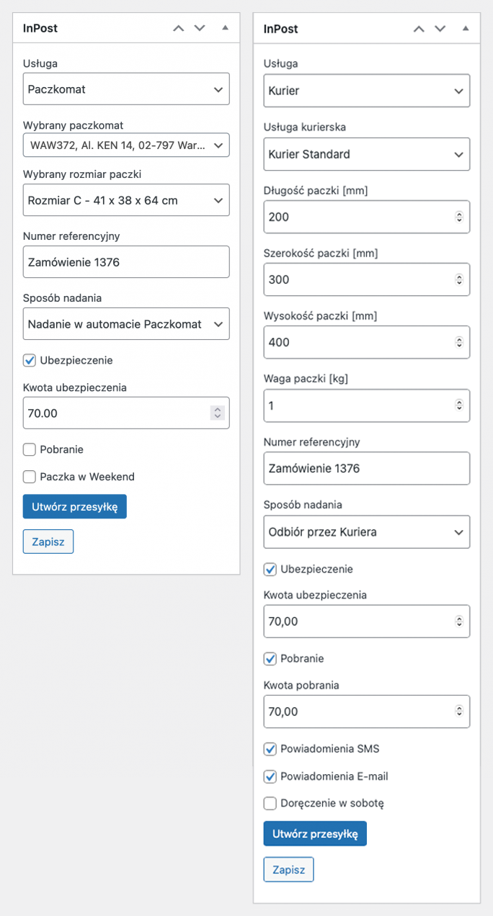Open Wybrany rozmiar paczki dropdown

[126, 200]
